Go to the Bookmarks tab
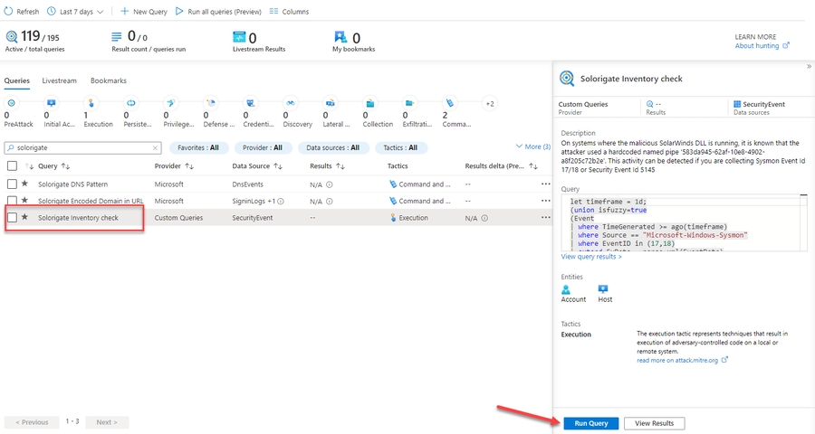 pos(109,80)
